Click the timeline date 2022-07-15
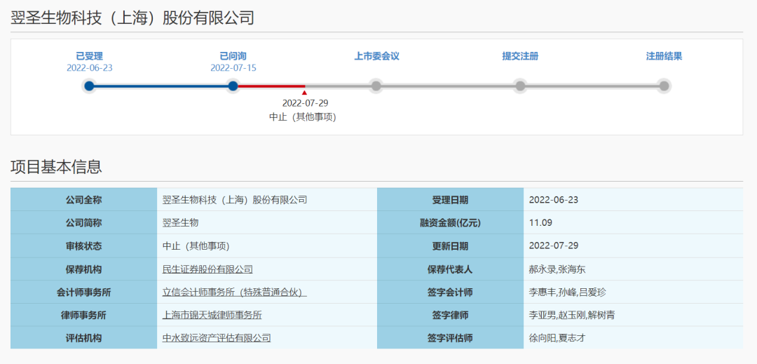Image resolution: width=757 pixels, height=364 pixels. click(233, 67)
